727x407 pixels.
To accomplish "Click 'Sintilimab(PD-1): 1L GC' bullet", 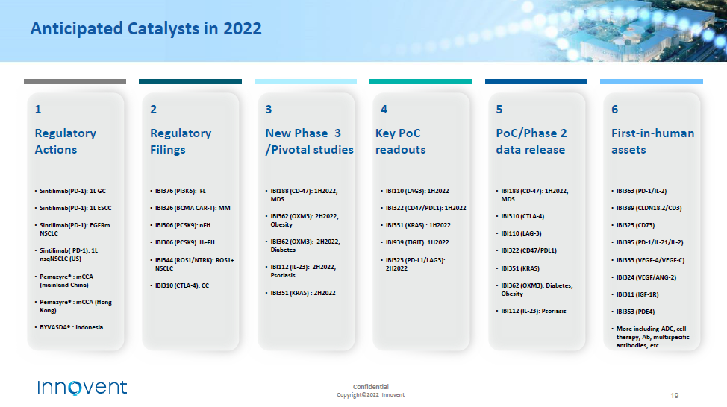I will click(x=72, y=191).
